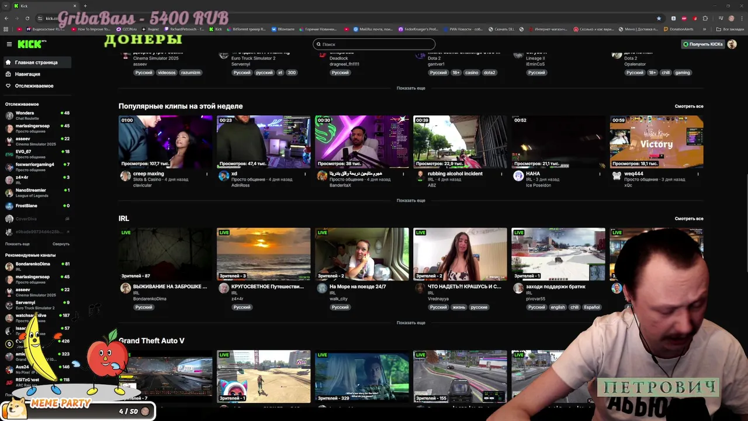Open followed channel foxwarriorgaming4

[x=37, y=167]
